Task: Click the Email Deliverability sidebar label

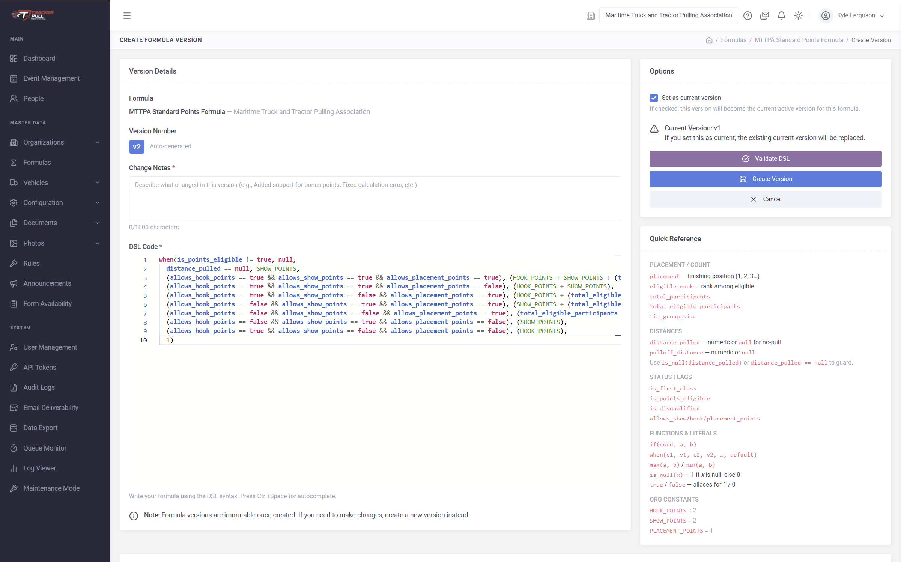Action: (51, 408)
